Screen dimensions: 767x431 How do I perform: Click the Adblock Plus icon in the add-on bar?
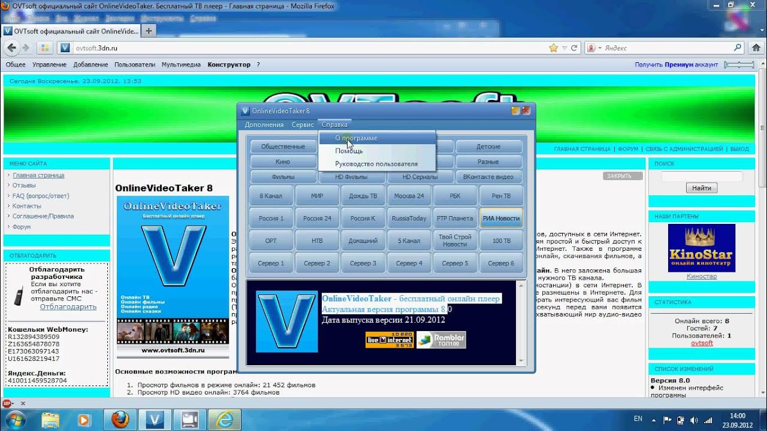(7, 403)
